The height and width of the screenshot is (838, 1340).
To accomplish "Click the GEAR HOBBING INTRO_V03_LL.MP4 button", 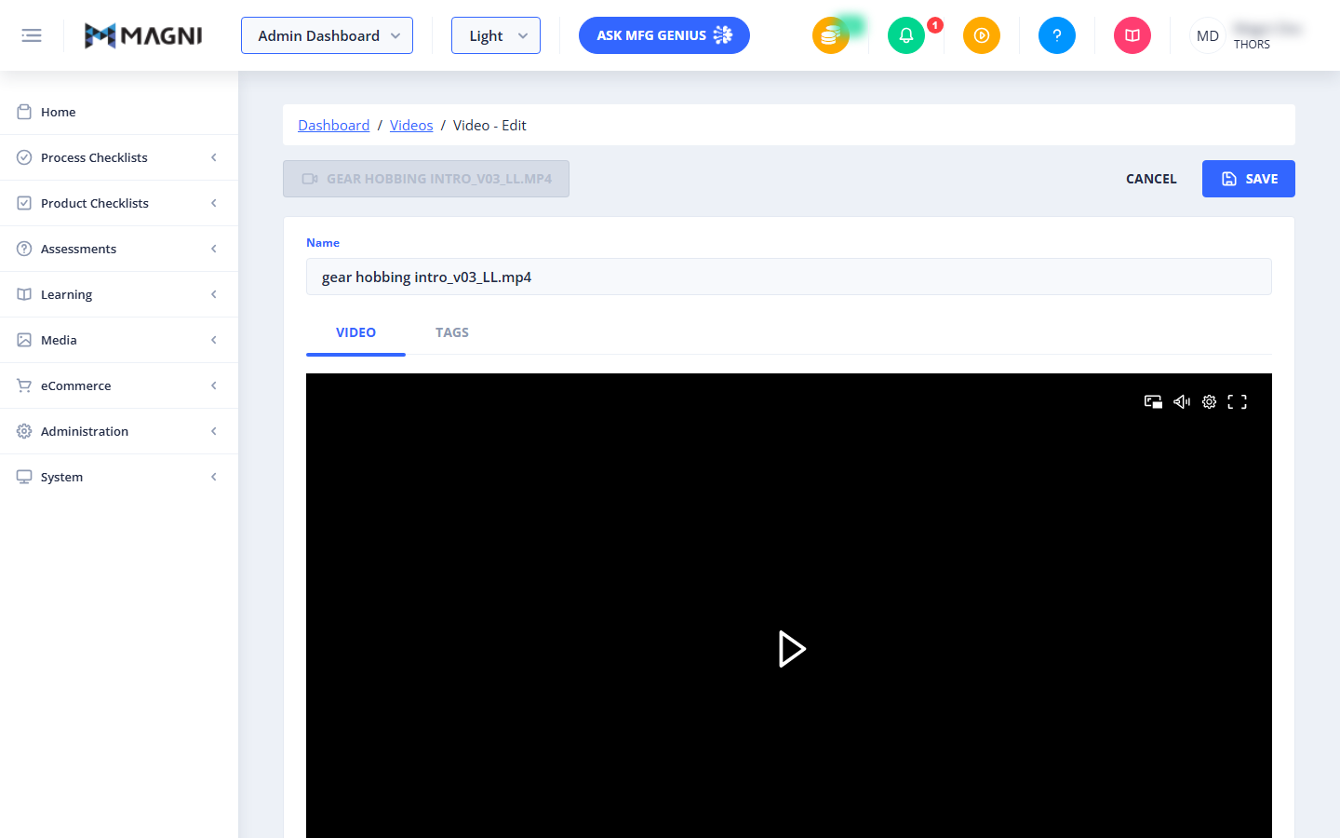I will (426, 179).
